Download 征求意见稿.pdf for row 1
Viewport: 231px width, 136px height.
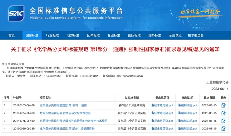(162, 105)
